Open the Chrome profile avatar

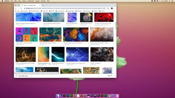coord(112,8)
